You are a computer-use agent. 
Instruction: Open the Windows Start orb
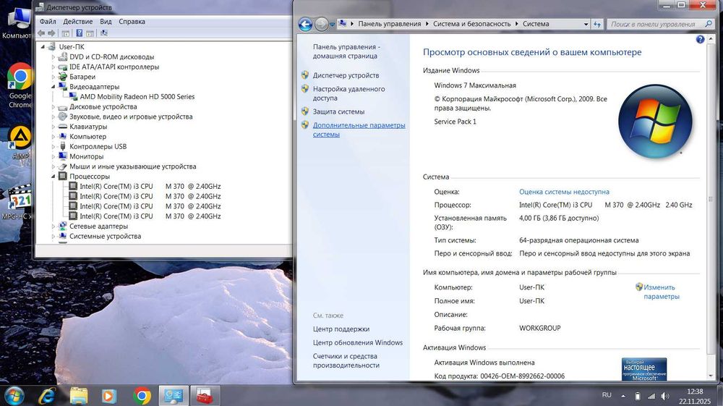(14, 396)
